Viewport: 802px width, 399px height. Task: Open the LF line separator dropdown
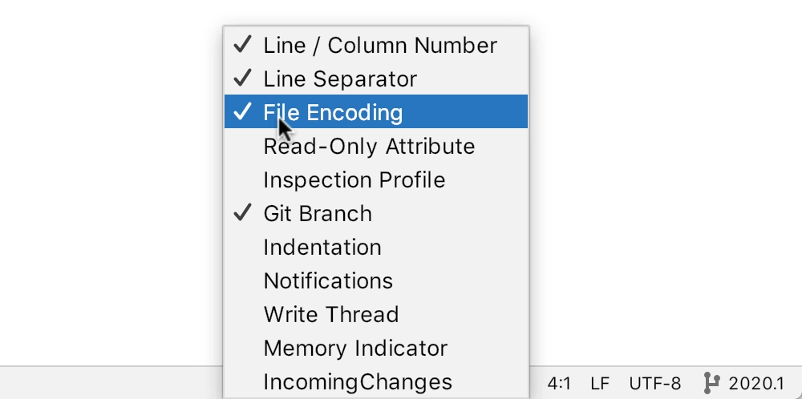pyautogui.click(x=600, y=383)
